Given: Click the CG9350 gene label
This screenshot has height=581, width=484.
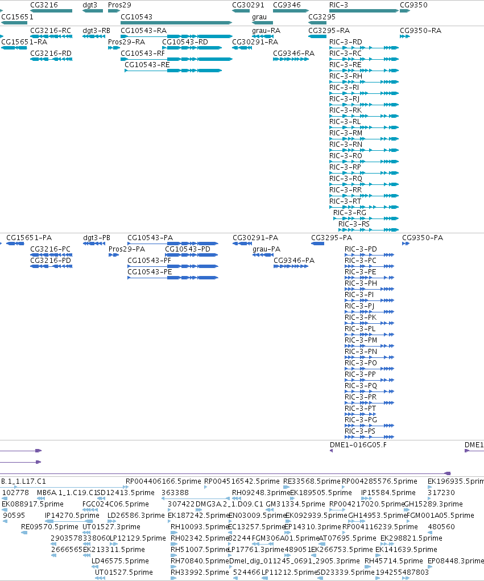Looking at the screenshot, I should click(413, 5).
